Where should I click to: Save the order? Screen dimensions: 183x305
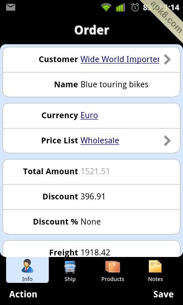pyautogui.click(x=163, y=294)
